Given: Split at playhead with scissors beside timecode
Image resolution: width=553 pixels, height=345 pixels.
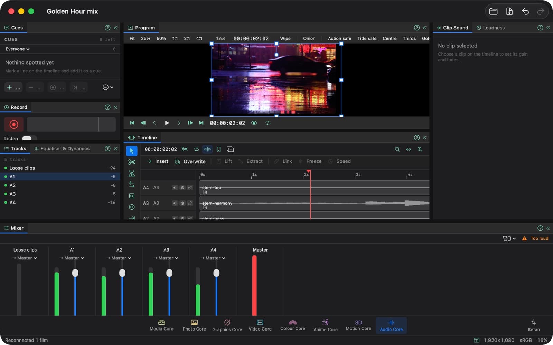Looking at the screenshot, I should (185, 149).
